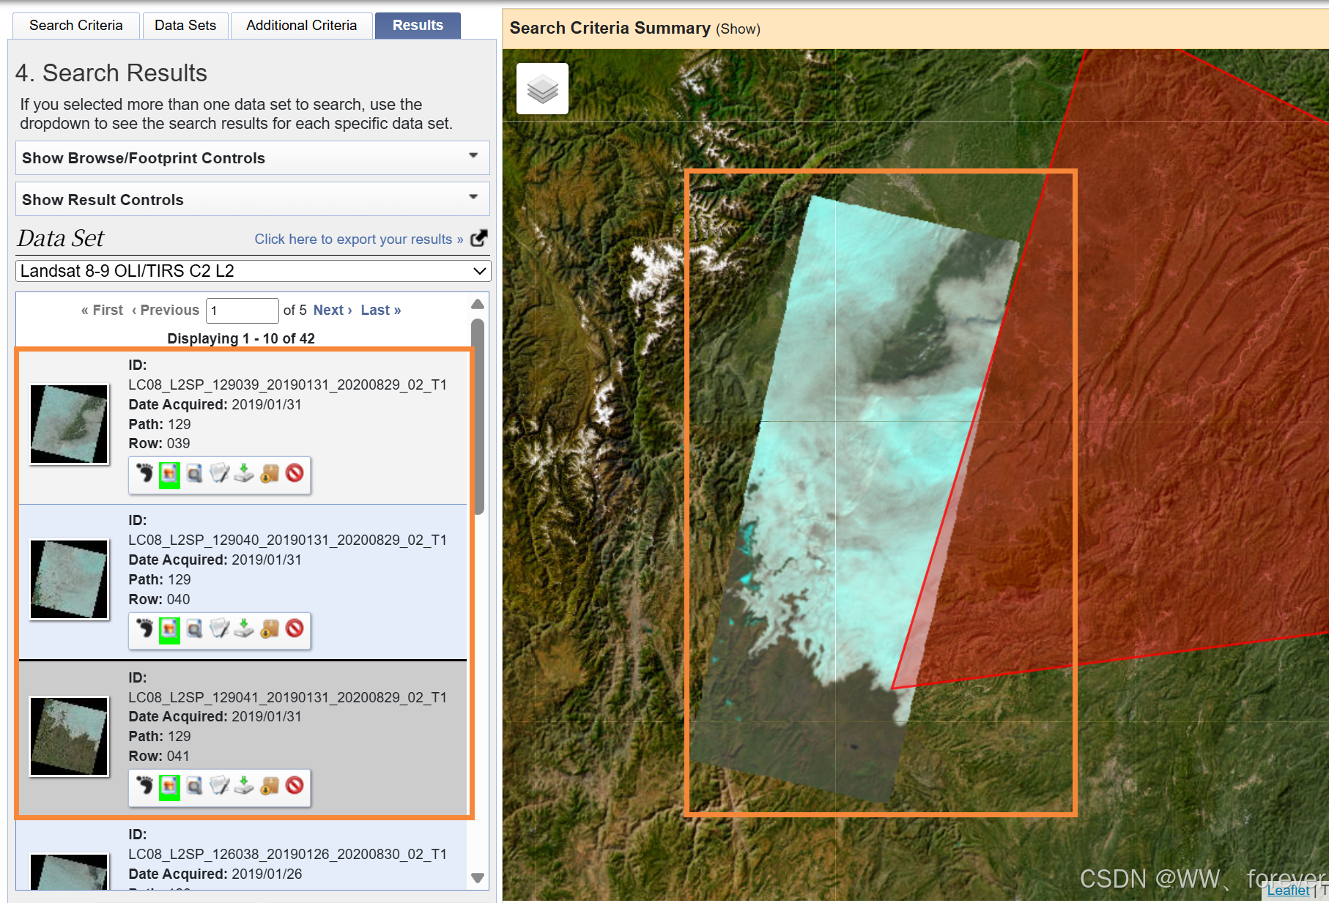This screenshot has width=1329, height=903.
Task: Open download options for scene 129041
Action: tap(244, 787)
